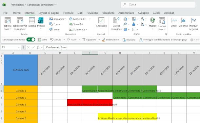Switch to Layout di pagina tab
200x123 pixels.
pyautogui.click(x=49, y=13)
